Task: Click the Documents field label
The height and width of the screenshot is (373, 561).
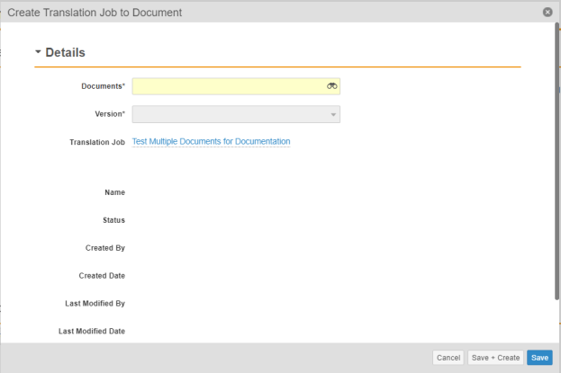Action: (x=103, y=86)
